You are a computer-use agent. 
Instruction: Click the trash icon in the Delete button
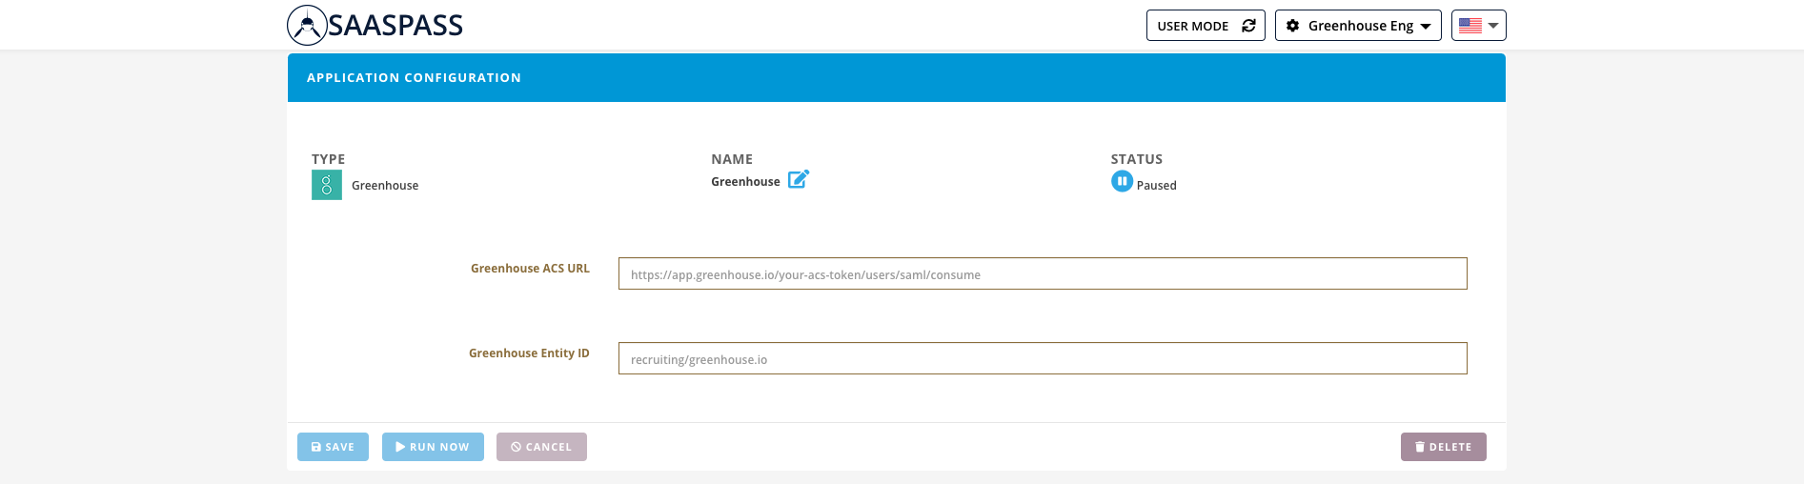pyautogui.click(x=1420, y=447)
